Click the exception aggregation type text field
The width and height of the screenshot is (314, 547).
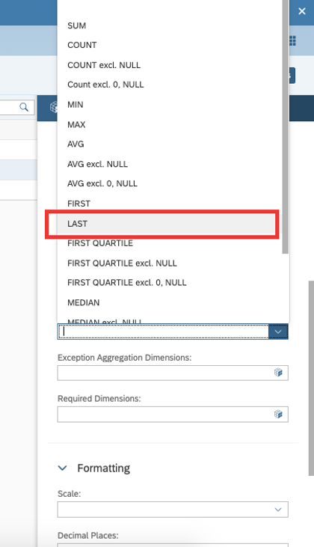click(163, 331)
